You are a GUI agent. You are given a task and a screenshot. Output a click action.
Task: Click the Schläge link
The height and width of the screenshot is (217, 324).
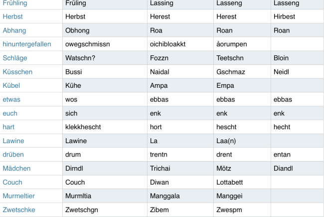tap(15, 58)
